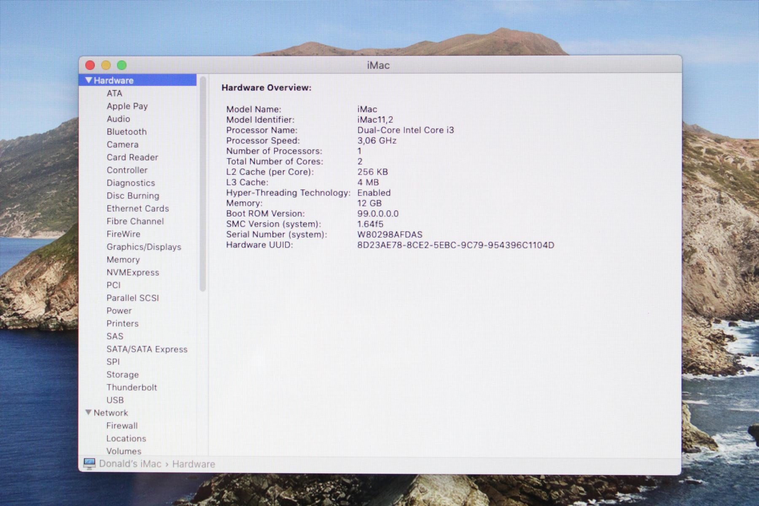Collapse the Hardware section triangle
Screen dimensions: 759x506
(89, 80)
